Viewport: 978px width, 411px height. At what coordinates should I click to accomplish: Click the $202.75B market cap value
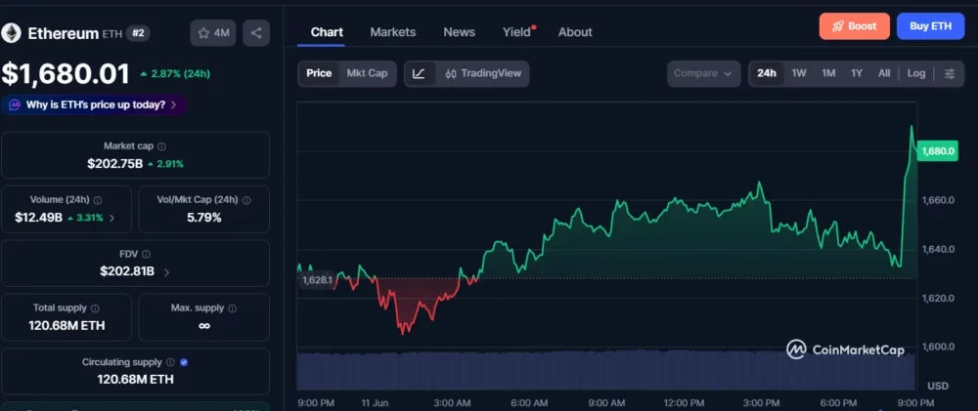[114, 164]
